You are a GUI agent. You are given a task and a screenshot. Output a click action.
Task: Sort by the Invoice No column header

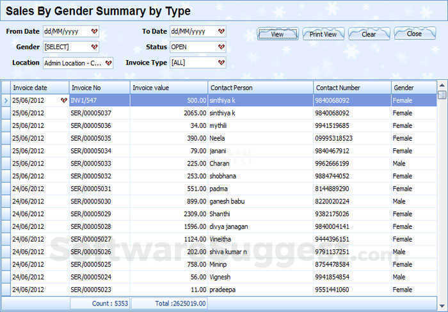(x=100, y=88)
